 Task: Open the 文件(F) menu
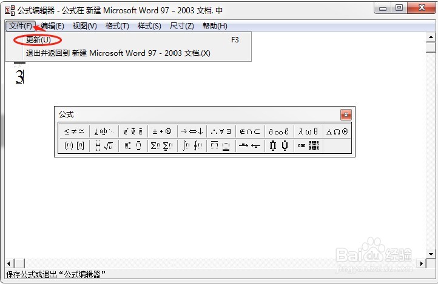tap(21, 26)
